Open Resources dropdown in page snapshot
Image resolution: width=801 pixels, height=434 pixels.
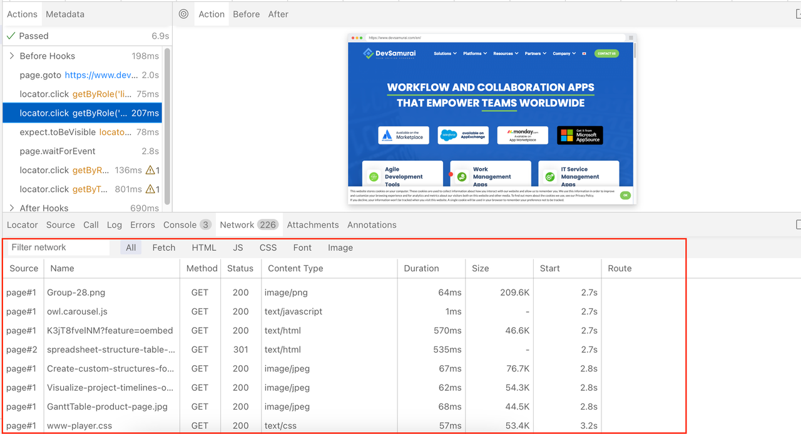click(x=506, y=54)
